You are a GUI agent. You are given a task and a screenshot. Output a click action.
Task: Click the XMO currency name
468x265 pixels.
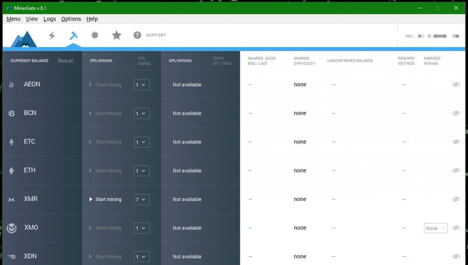tap(31, 228)
